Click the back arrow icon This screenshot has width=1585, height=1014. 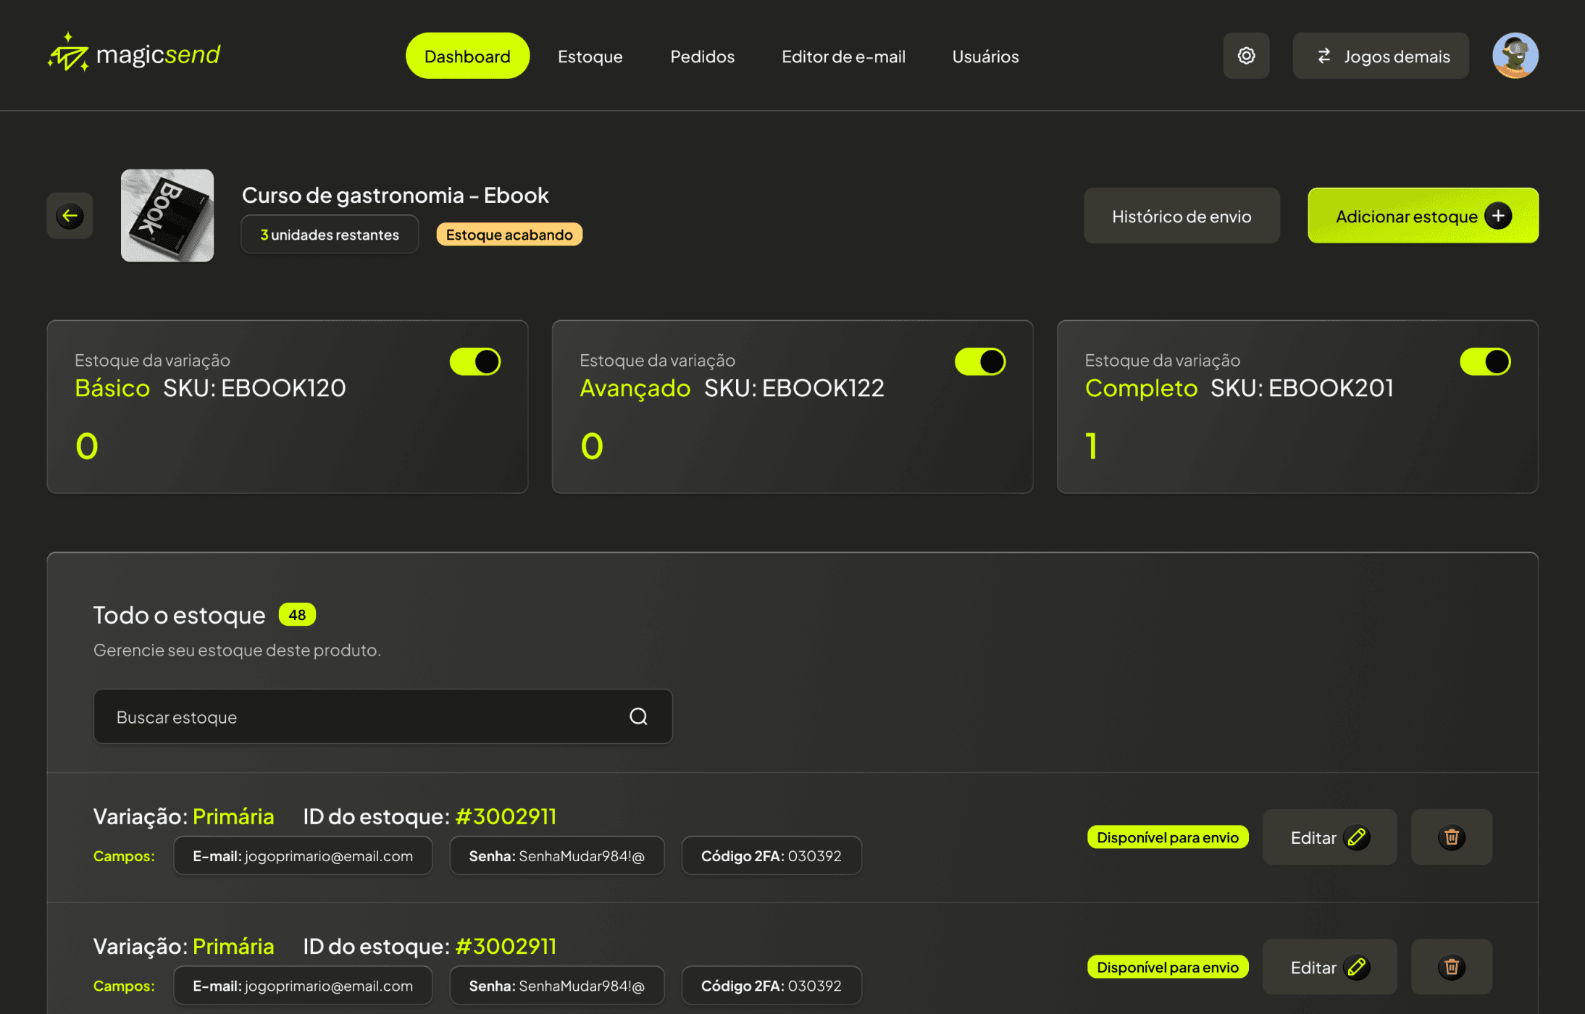(x=70, y=216)
